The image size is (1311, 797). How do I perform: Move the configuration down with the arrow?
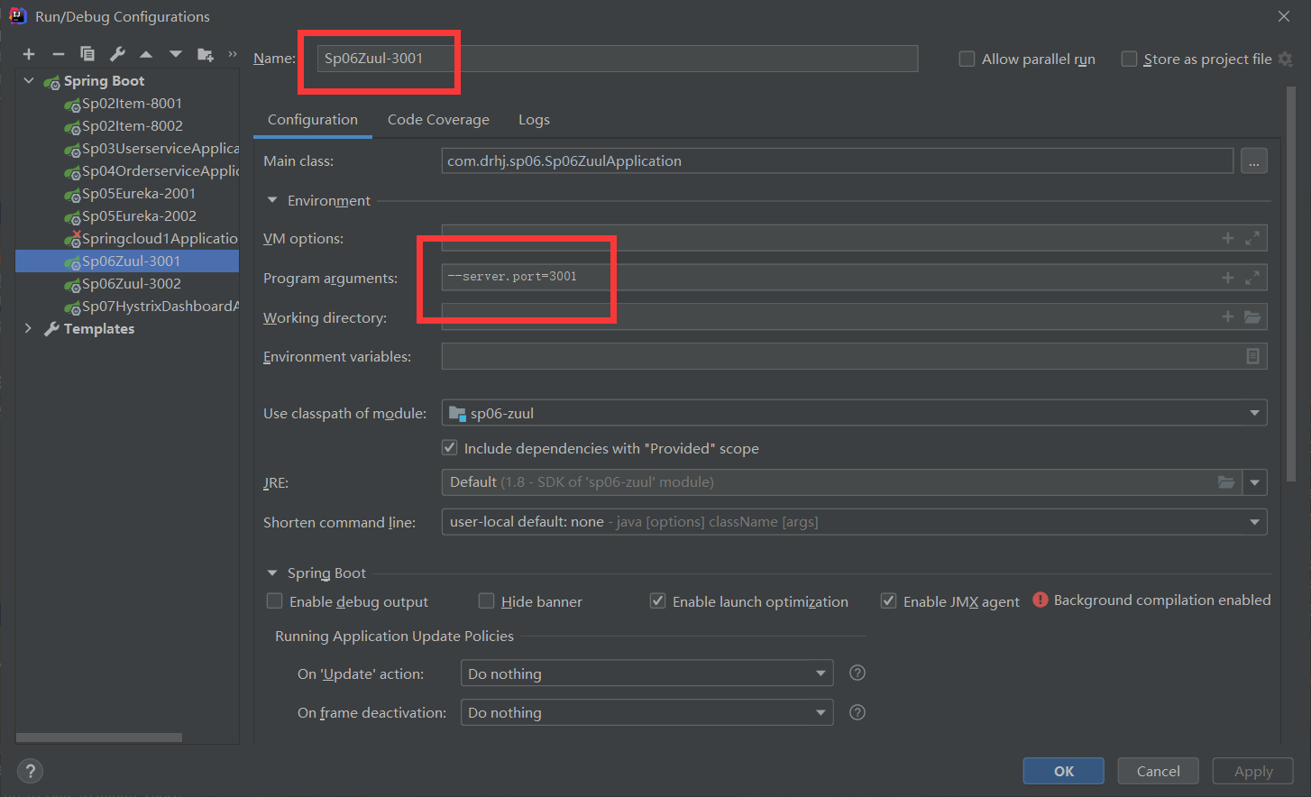[176, 55]
